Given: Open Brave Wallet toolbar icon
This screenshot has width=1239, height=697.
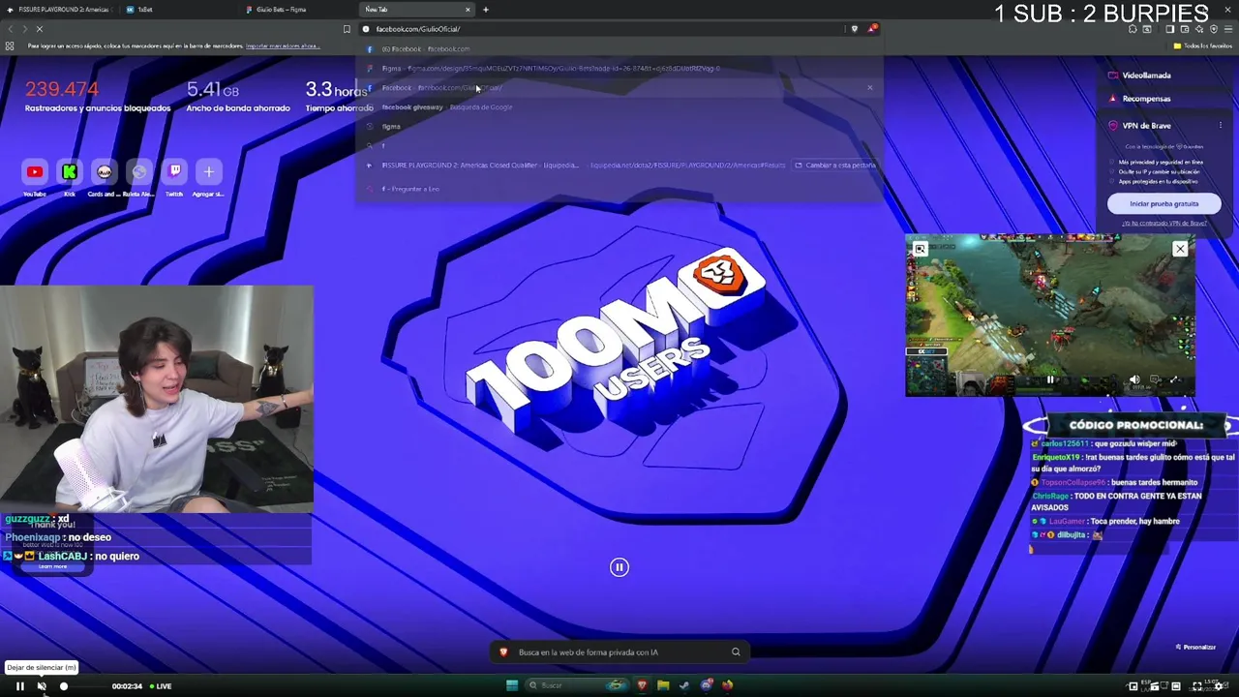Looking at the screenshot, I should pyautogui.click(x=1184, y=29).
